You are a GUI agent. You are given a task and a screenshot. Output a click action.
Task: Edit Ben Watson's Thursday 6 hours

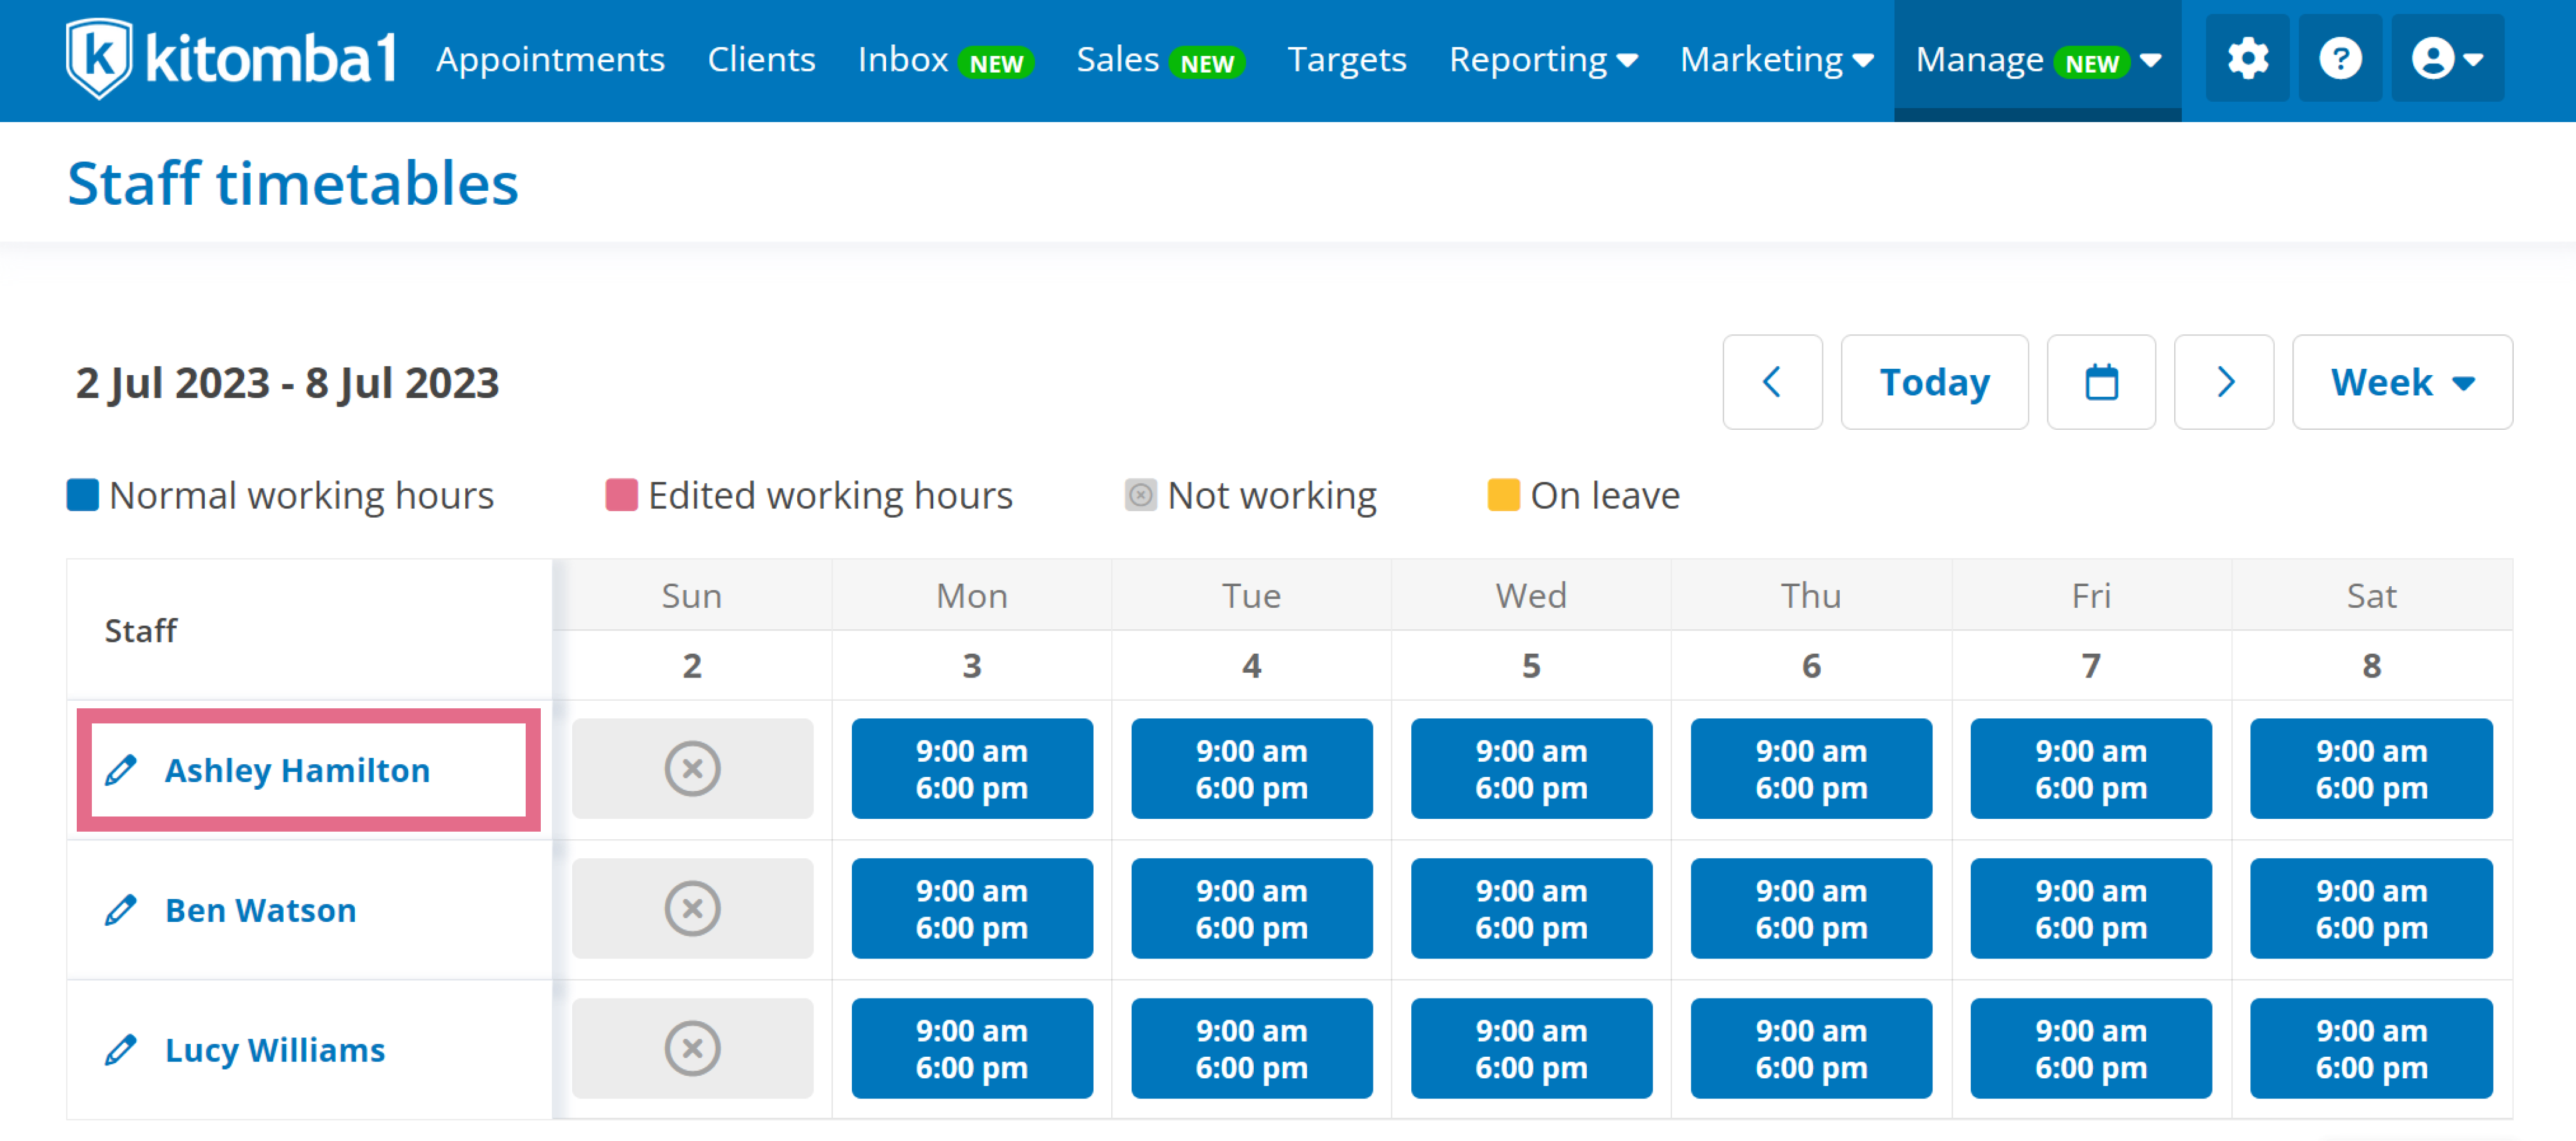(x=1811, y=909)
